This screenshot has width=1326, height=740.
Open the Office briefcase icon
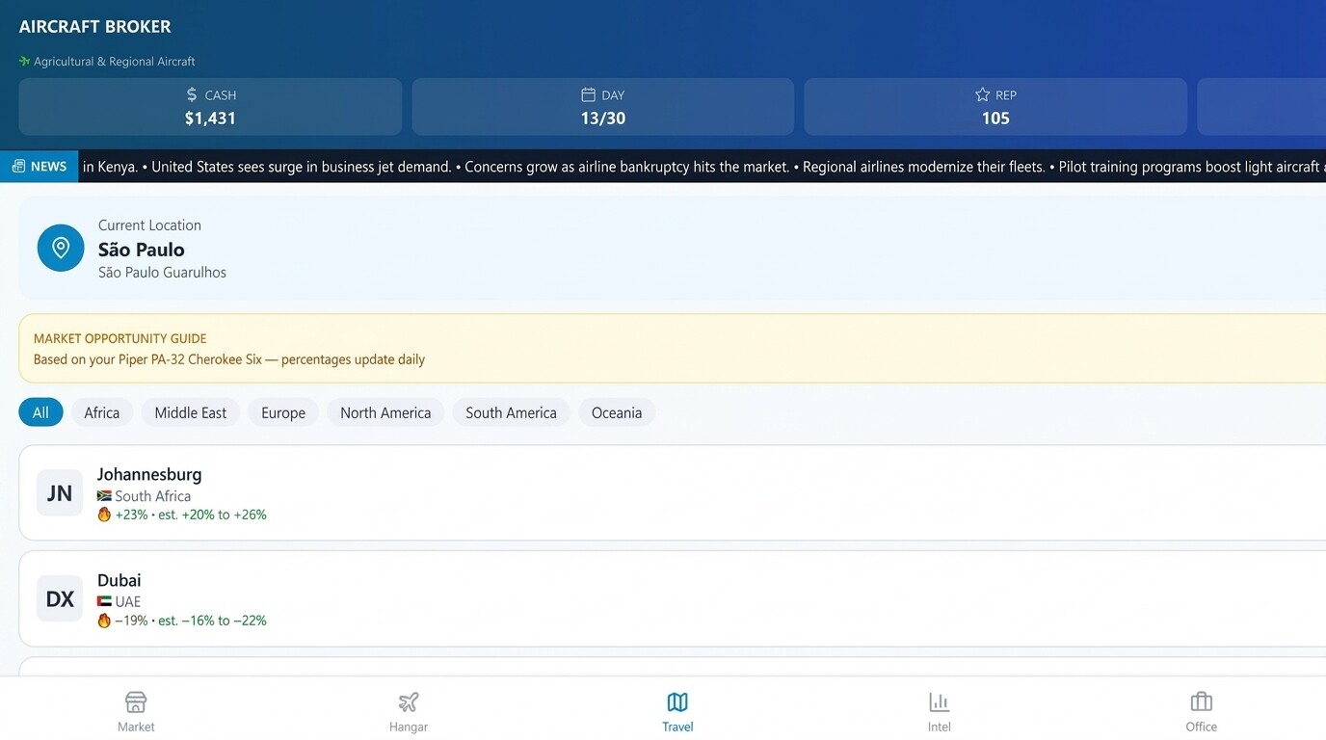point(1201,701)
